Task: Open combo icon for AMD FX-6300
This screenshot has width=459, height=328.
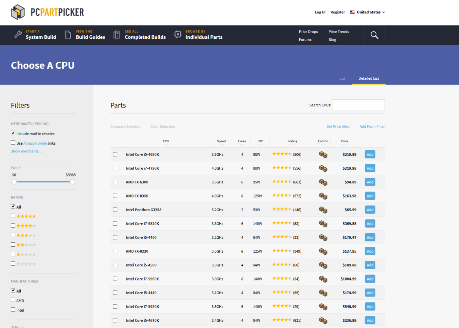Action: click(323, 182)
